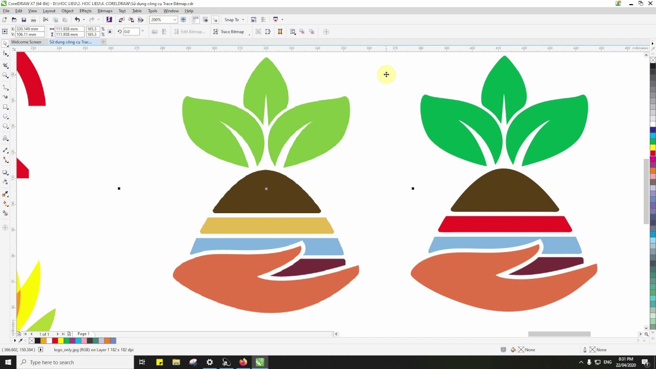Select the Transparency tool in toolbox
This screenshot has height=369, width=656.
(5, 181)
